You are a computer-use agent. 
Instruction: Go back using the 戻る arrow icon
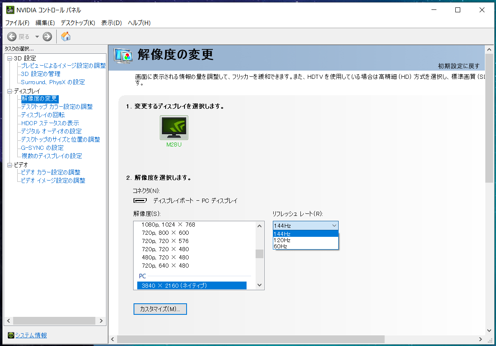coord(12,37)
